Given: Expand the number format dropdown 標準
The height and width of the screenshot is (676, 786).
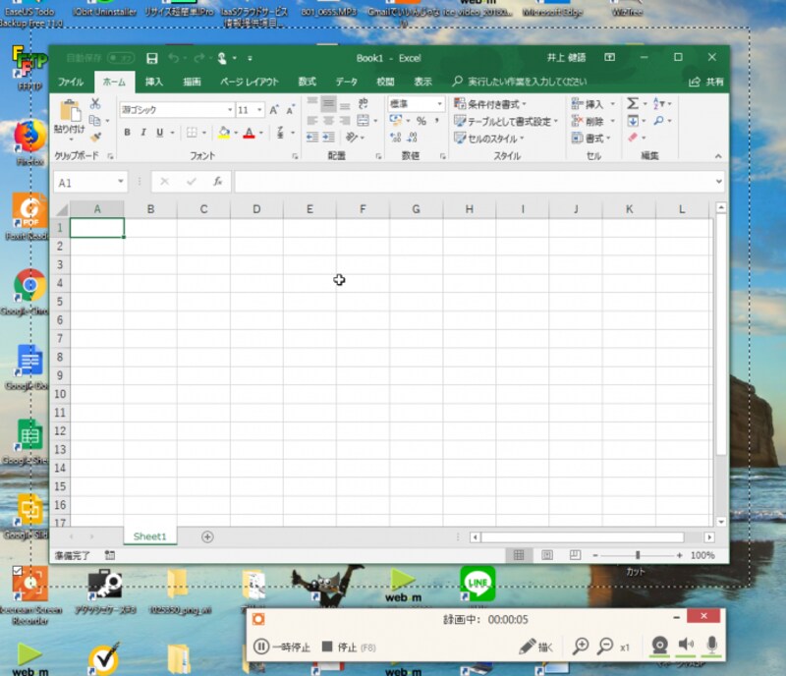Looking at the screenshot, I should pos(440,103).
